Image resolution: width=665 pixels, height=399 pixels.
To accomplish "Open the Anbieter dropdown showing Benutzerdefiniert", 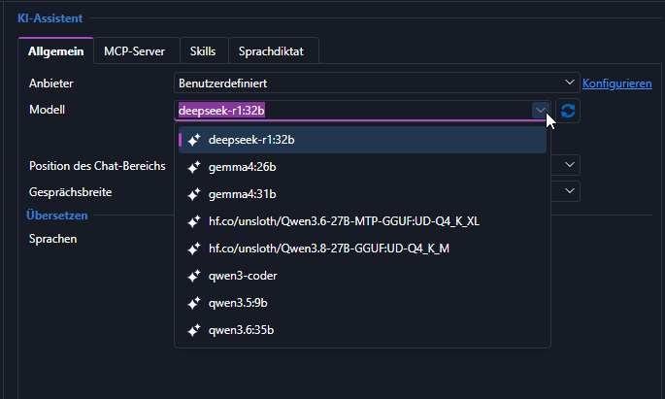I will tap(377, 83).
